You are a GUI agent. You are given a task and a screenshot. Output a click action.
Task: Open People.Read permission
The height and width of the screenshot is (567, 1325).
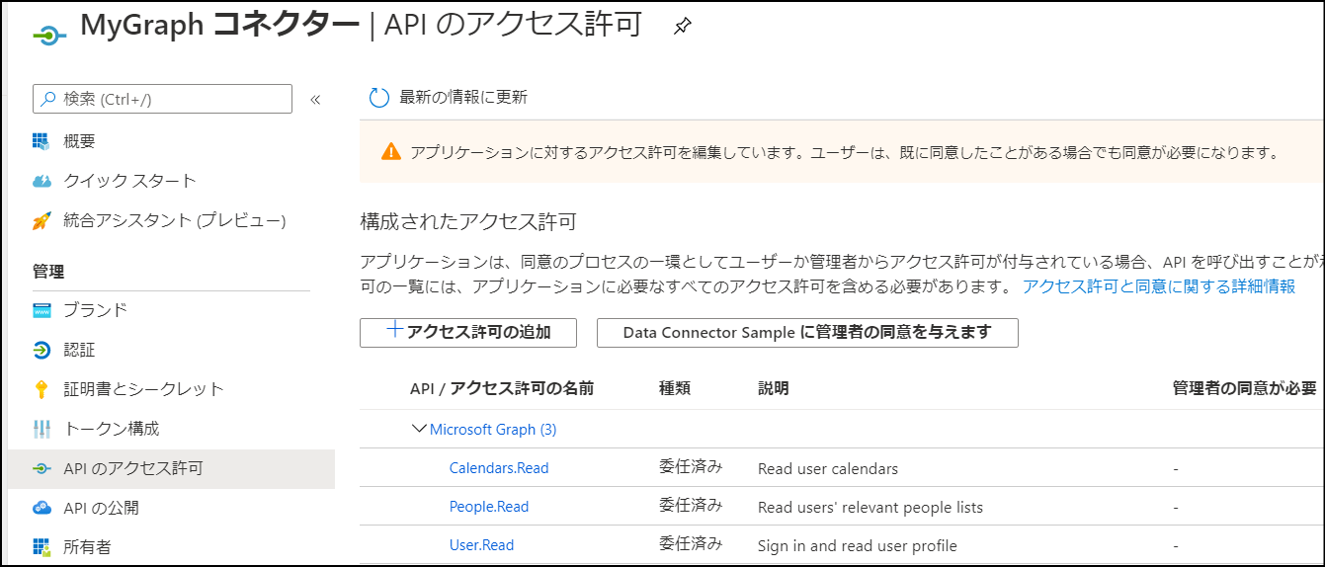coord(489,507)
